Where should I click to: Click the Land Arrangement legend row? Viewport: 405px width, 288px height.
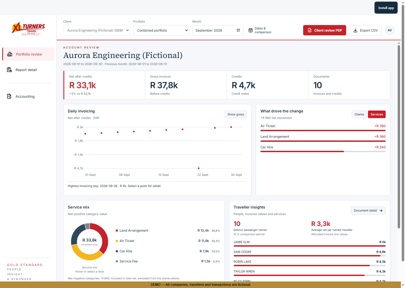(x=168, y=231)
